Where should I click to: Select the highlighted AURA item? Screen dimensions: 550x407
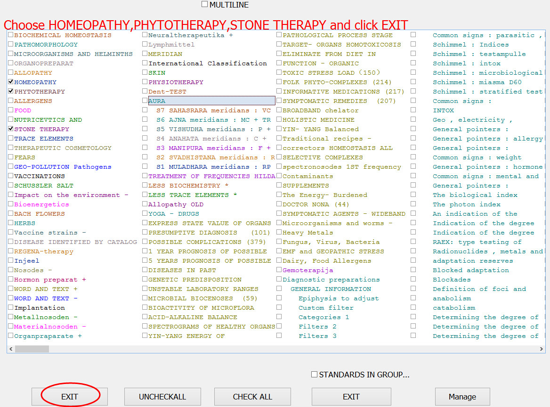coord(157,101)
